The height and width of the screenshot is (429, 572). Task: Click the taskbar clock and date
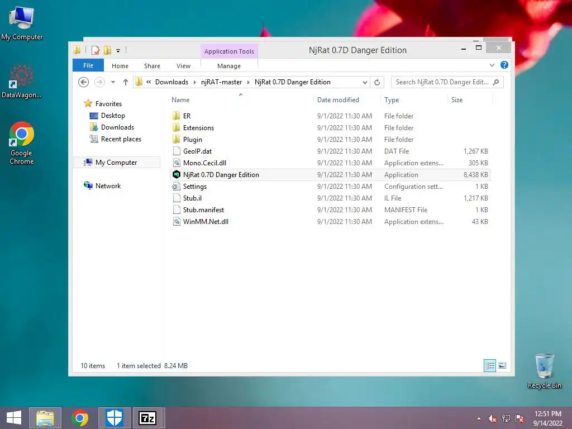(x=547, y=418)
